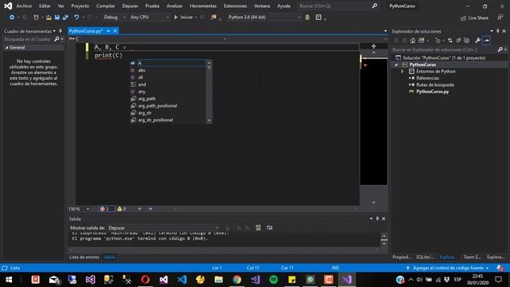Viewport: 510px width, 287px height.
Task: Click the Open File folder icon
Action: [x=49, y=18]
